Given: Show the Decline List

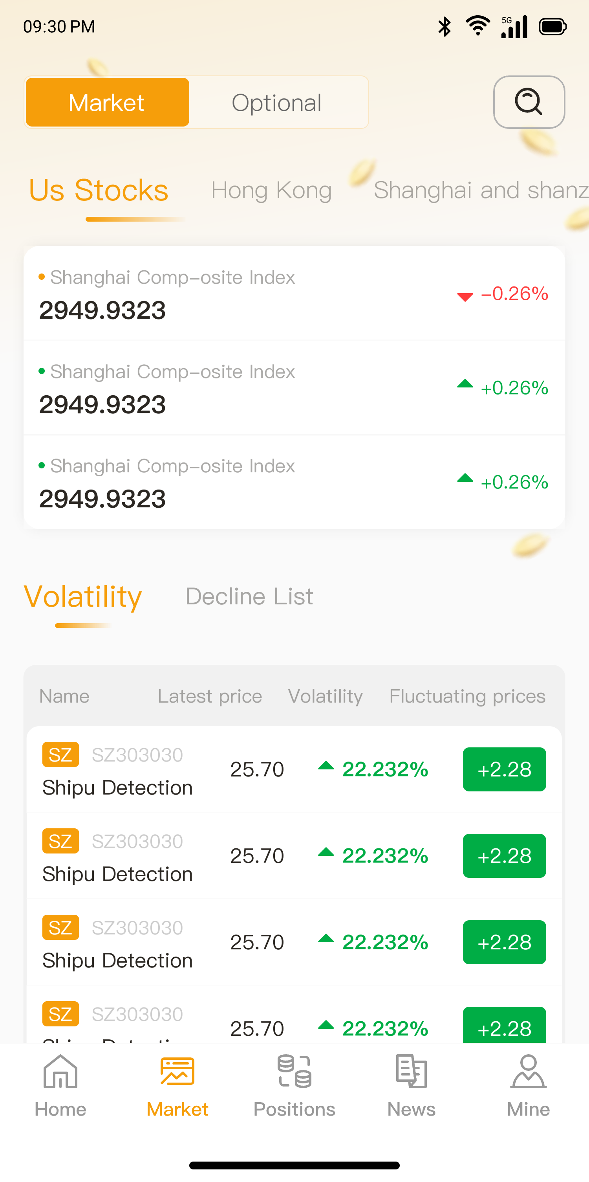Looking at the screenshot, I should [249, 597].
